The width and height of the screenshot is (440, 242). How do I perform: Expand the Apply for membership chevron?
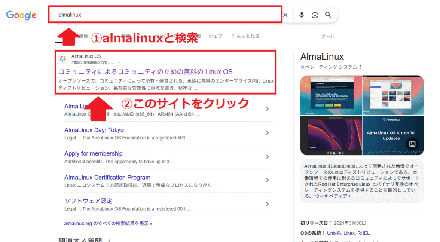pyautogui.click(x=267, y=156)
